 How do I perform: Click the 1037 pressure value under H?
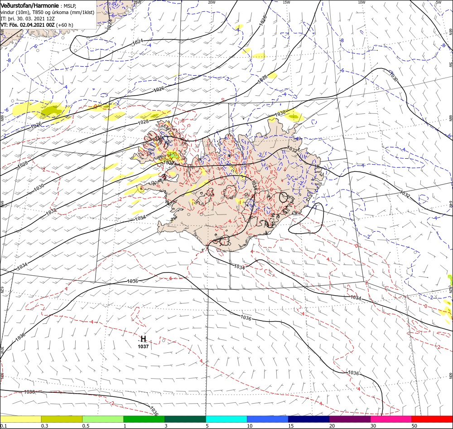point(143,346)
